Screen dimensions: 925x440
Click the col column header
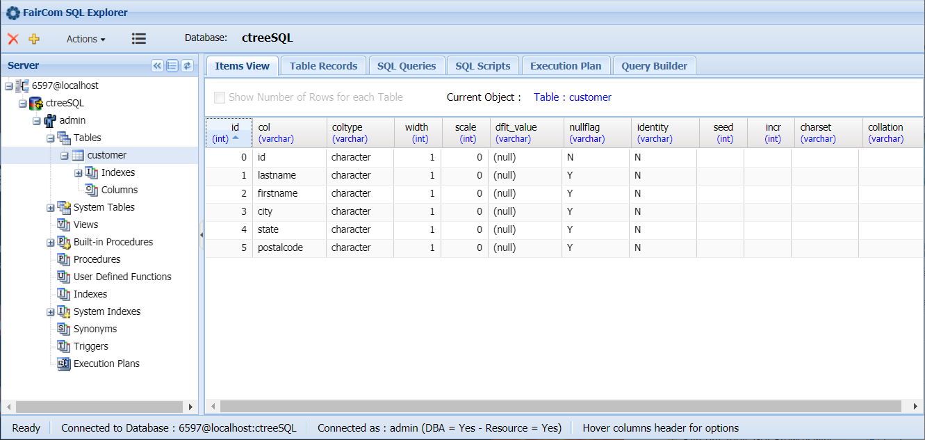click(x=289, y=133)
